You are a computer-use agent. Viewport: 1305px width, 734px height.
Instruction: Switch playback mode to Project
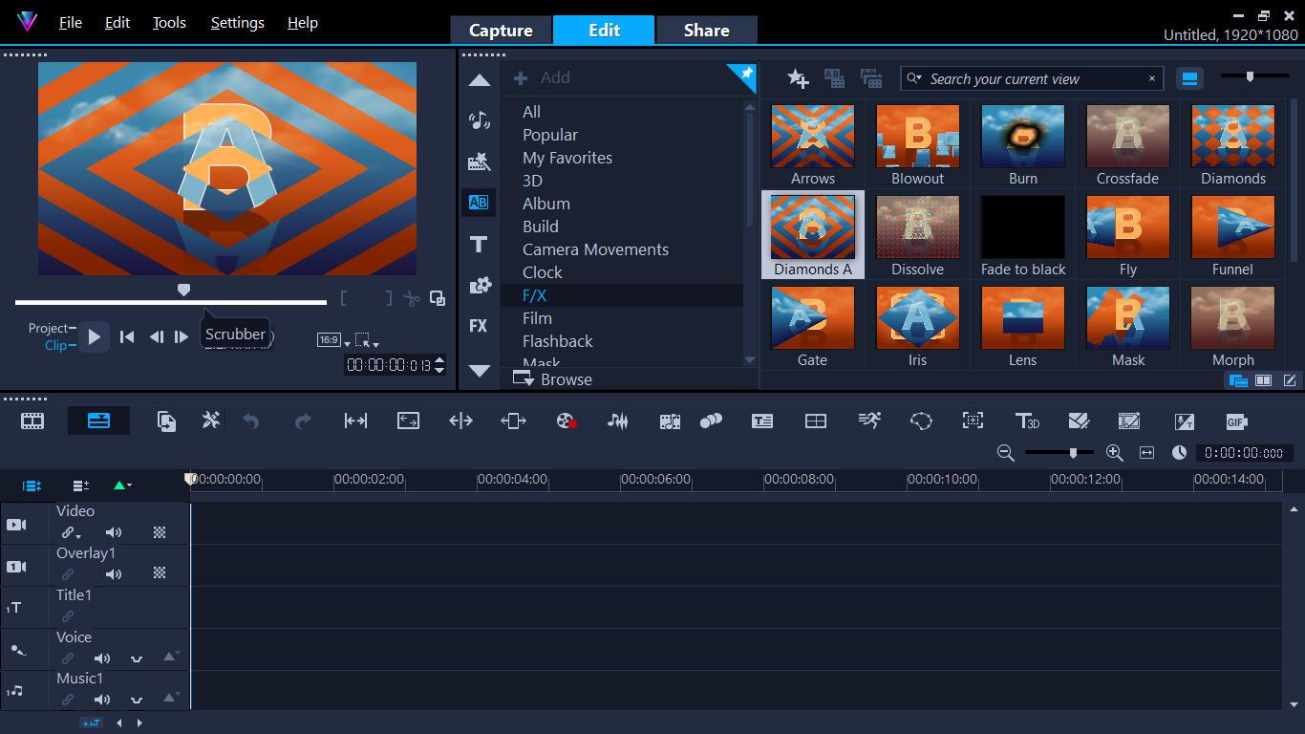coord(48,328)
